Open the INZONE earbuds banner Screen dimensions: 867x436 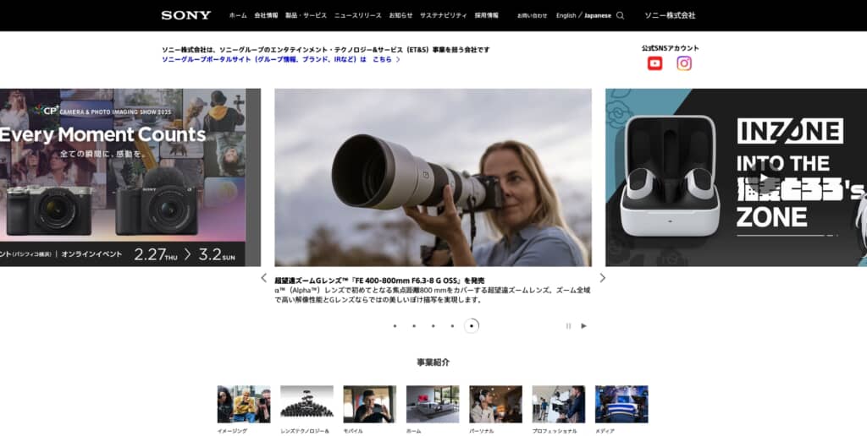point(736,177)
